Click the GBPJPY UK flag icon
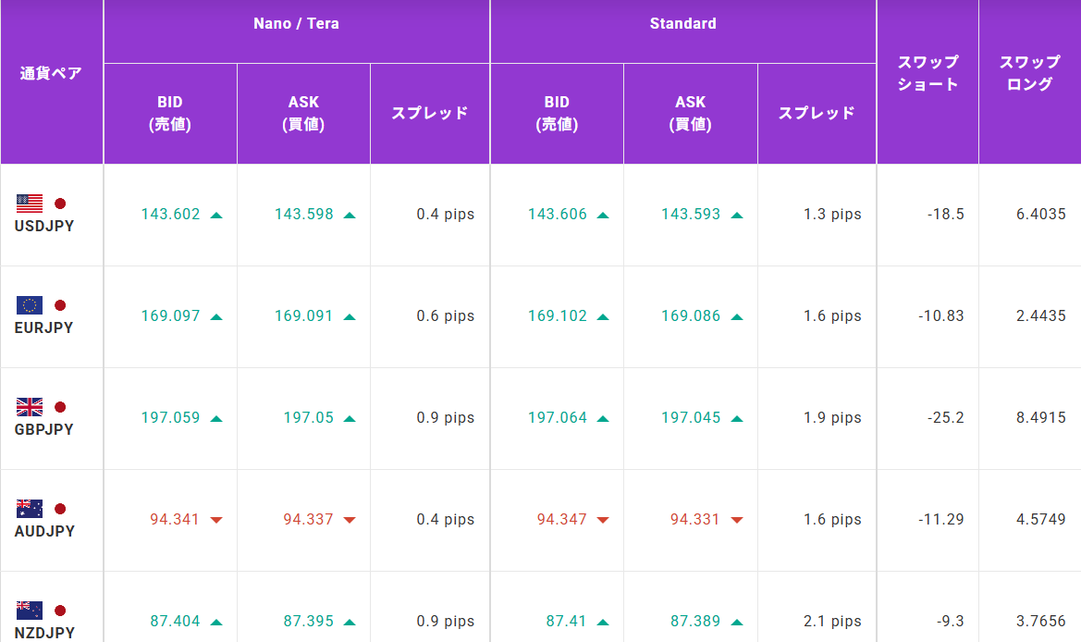Image resolution: width=1081 pixels, height=642 pixels. pyautogui.click(x=30, y=408)
